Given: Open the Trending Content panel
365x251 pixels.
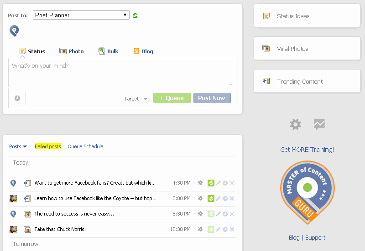Looking at the screenshot, I should [307, 81].
